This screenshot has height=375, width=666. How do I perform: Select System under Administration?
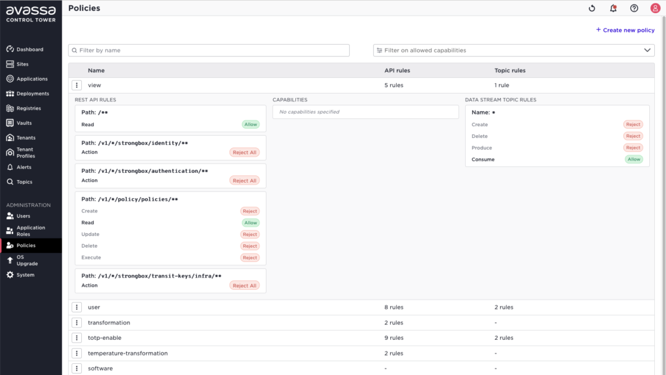25,275
